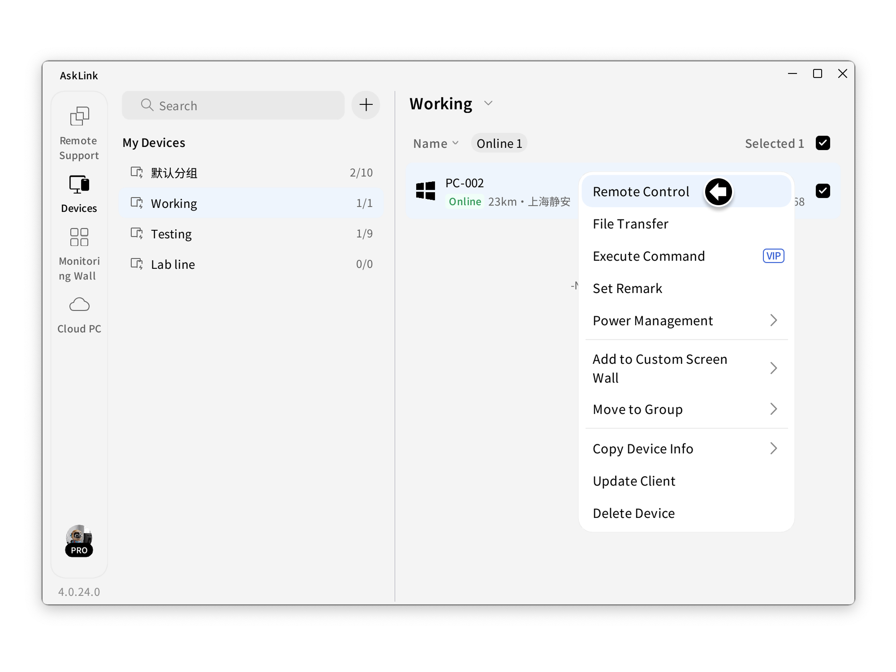Open the Remote Support section icon
The image size is (896, 672).
[79, 117]
